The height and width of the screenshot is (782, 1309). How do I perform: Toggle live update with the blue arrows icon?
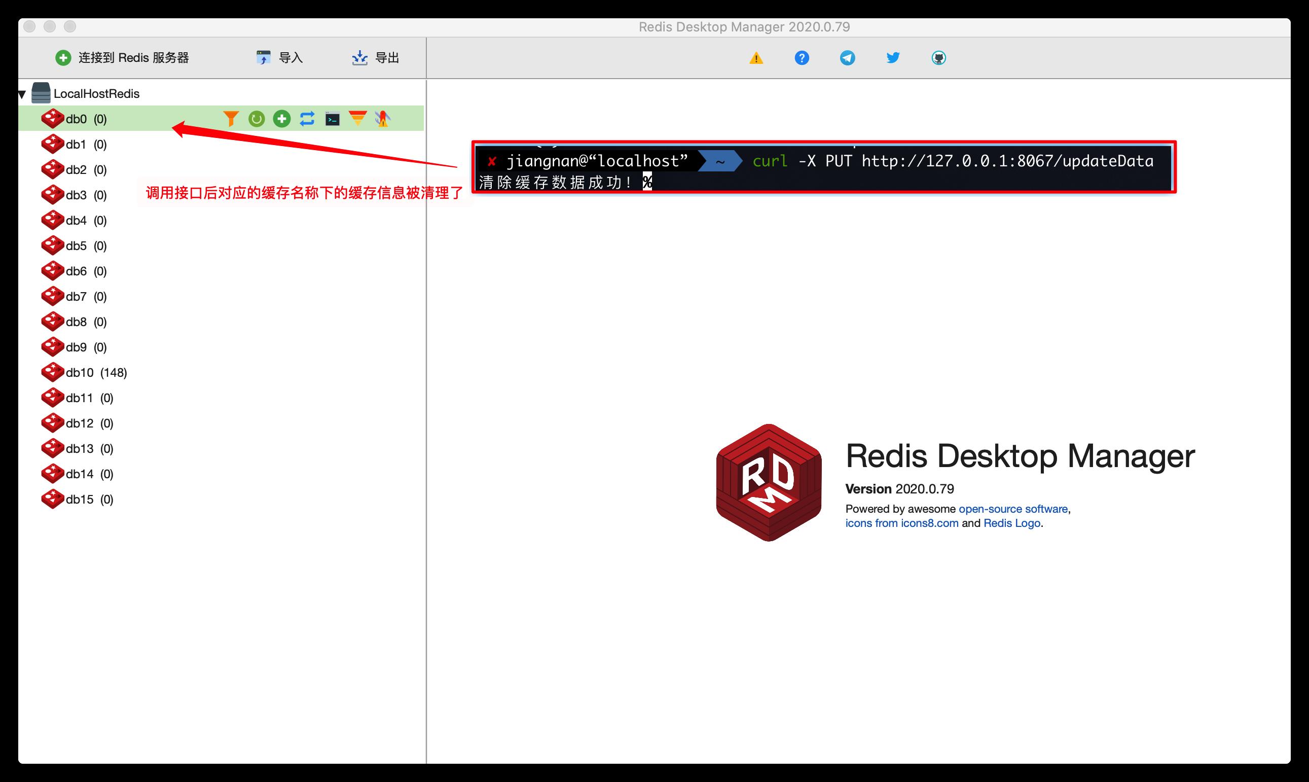pos(307,119)
